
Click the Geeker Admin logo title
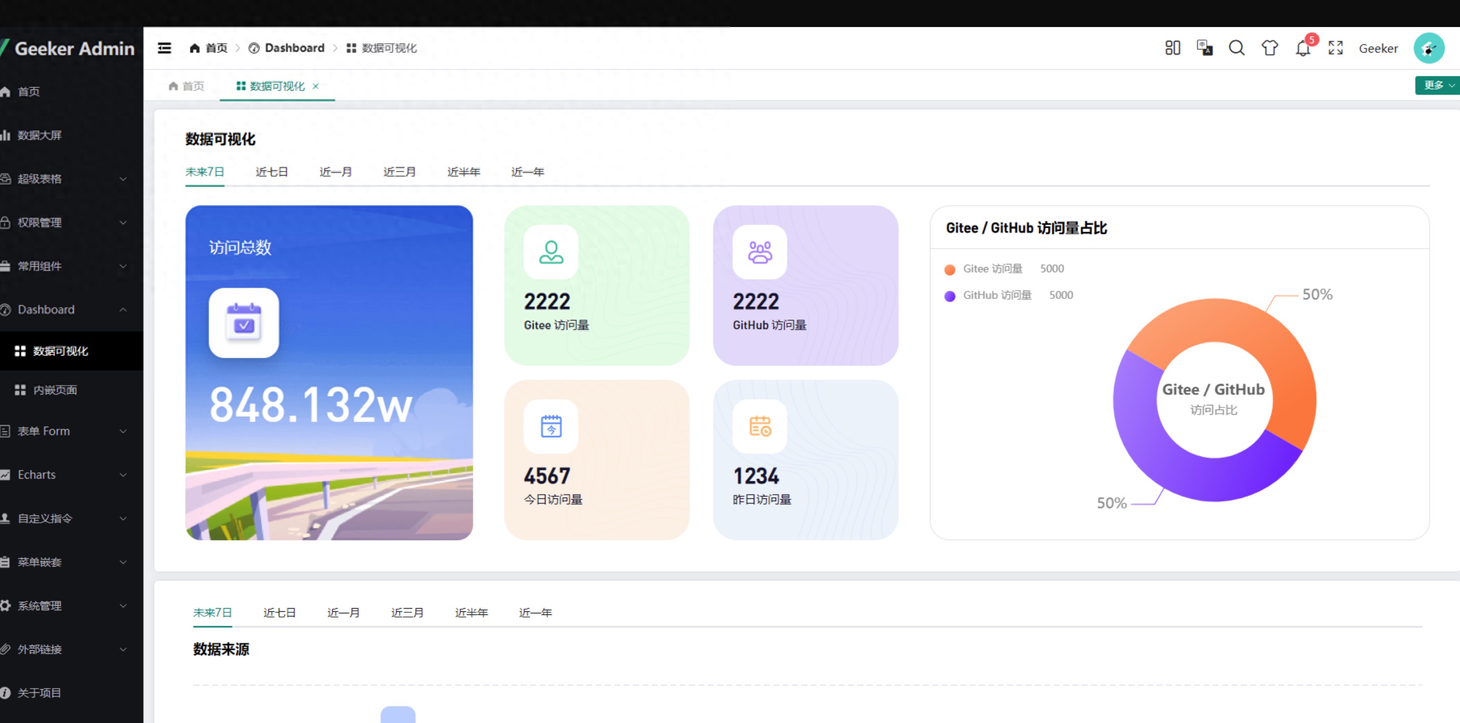74,49
